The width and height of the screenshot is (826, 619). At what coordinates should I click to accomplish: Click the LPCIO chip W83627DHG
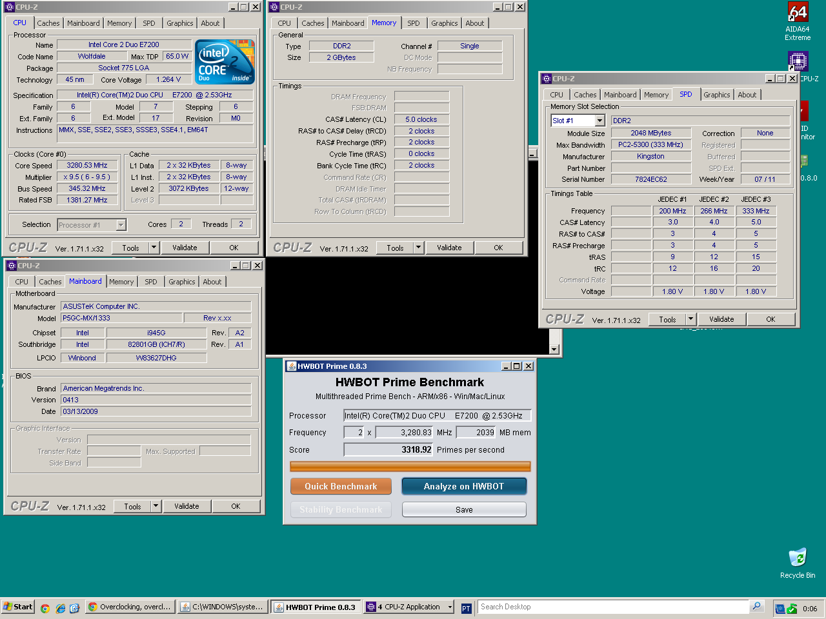click(x=156, y=358)
